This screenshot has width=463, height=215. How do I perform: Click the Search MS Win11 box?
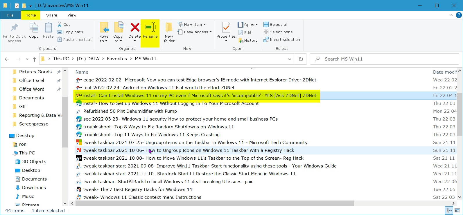pos(384,59)
